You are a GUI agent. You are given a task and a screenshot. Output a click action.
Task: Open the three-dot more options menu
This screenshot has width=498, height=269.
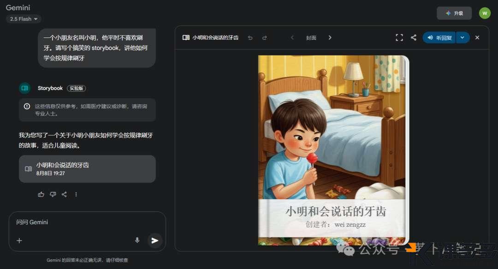point(76,194)
